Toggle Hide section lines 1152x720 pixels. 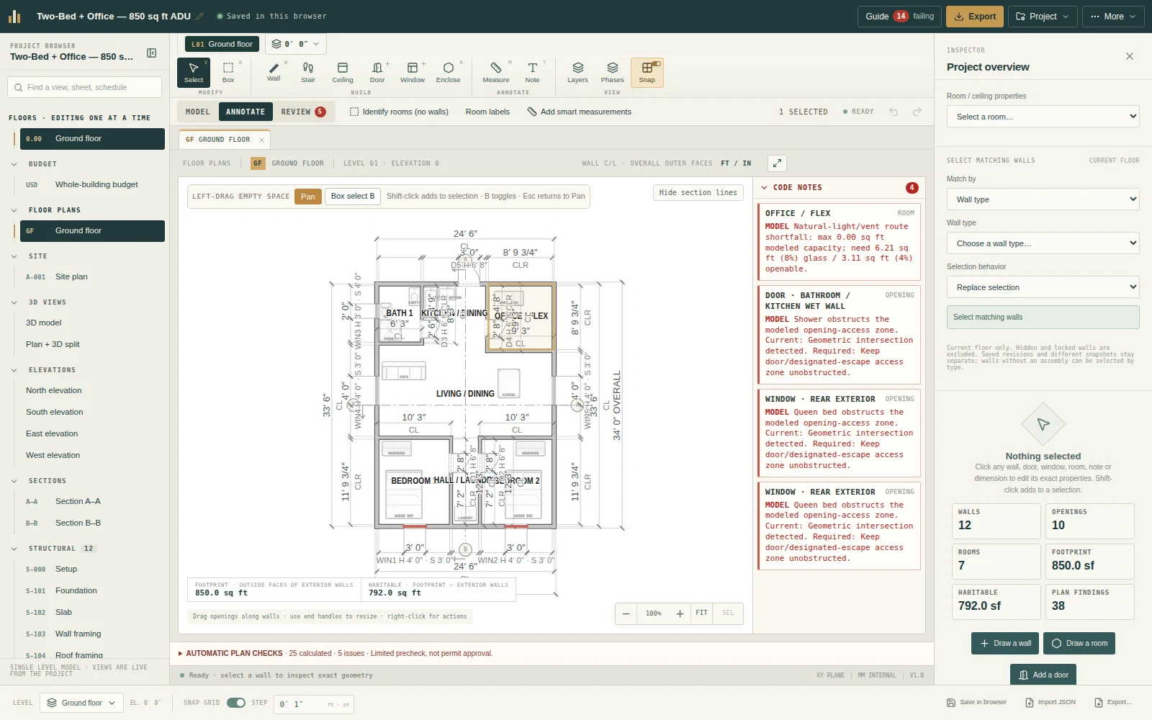698,192
